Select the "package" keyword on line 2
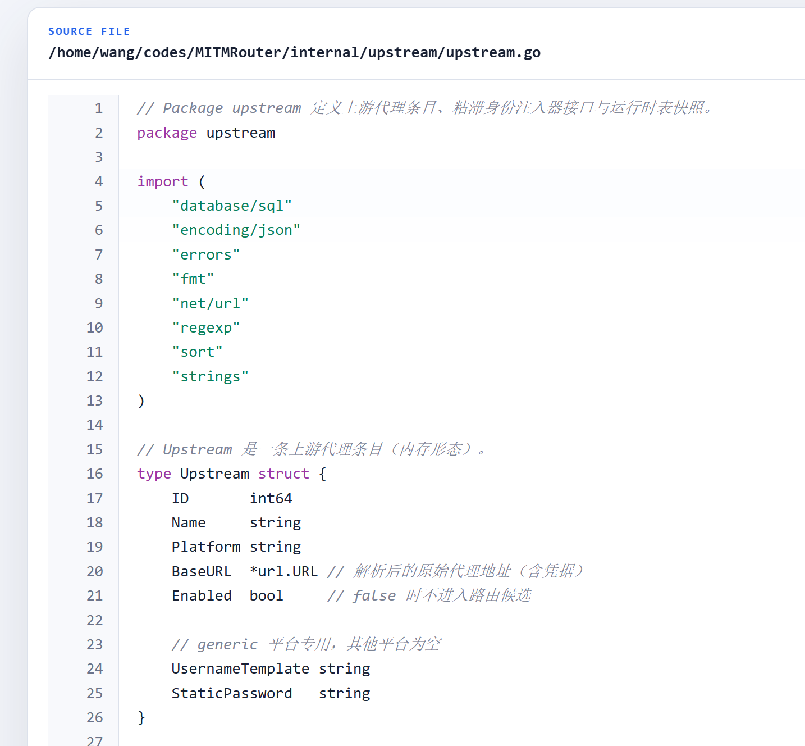The height and width of the screenshot is (746, 805). point(167,133)
